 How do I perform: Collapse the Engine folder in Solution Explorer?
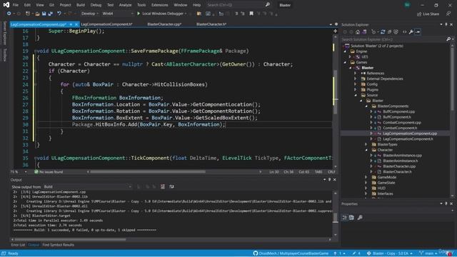tap(346, 51)
